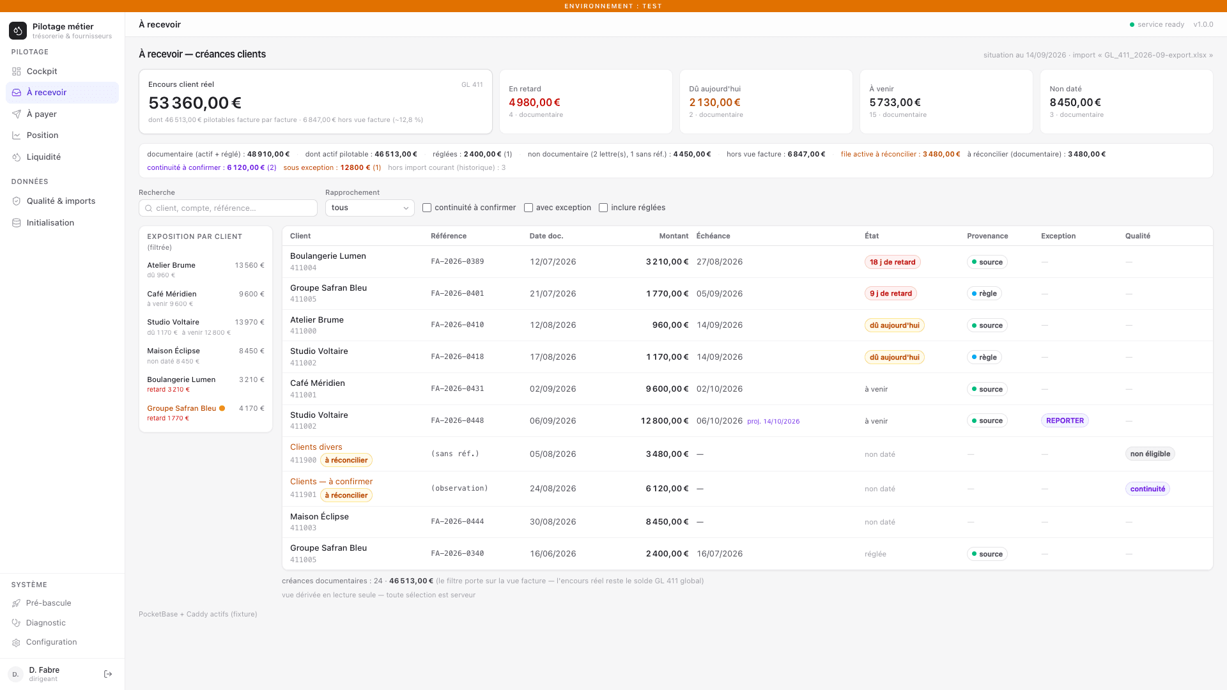Open the Clients — à confirmer link
The image size is (1227, 690).
331,482
